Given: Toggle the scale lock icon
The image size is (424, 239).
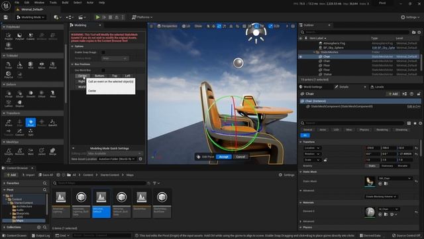Looking at the screenshot, I should 325,160.
